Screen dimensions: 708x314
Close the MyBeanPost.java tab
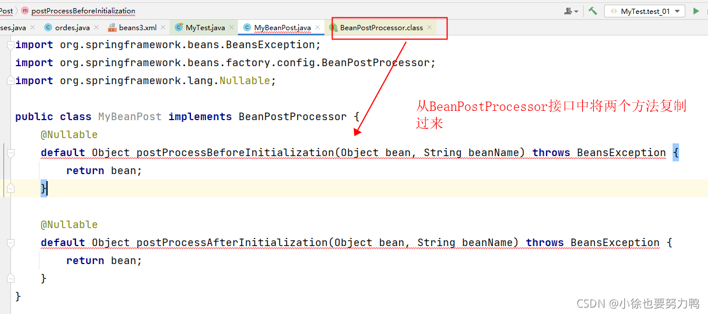click(x=318, y=27)
